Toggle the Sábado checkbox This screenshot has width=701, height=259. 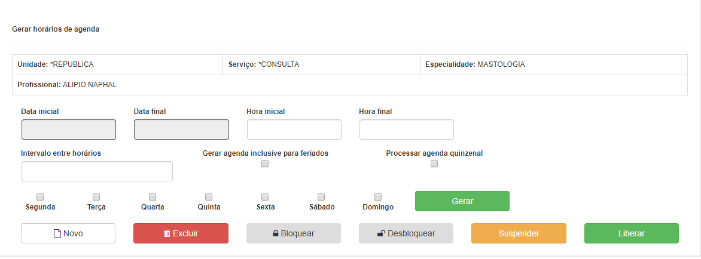(x=321, y=197)
